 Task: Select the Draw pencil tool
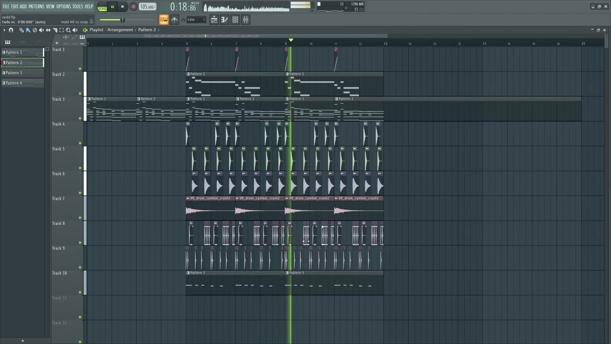pos(21,30)
